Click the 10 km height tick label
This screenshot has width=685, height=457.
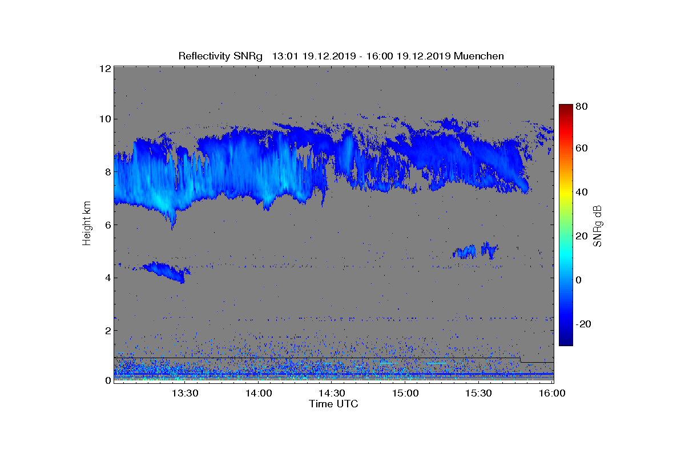coord(104,119)
